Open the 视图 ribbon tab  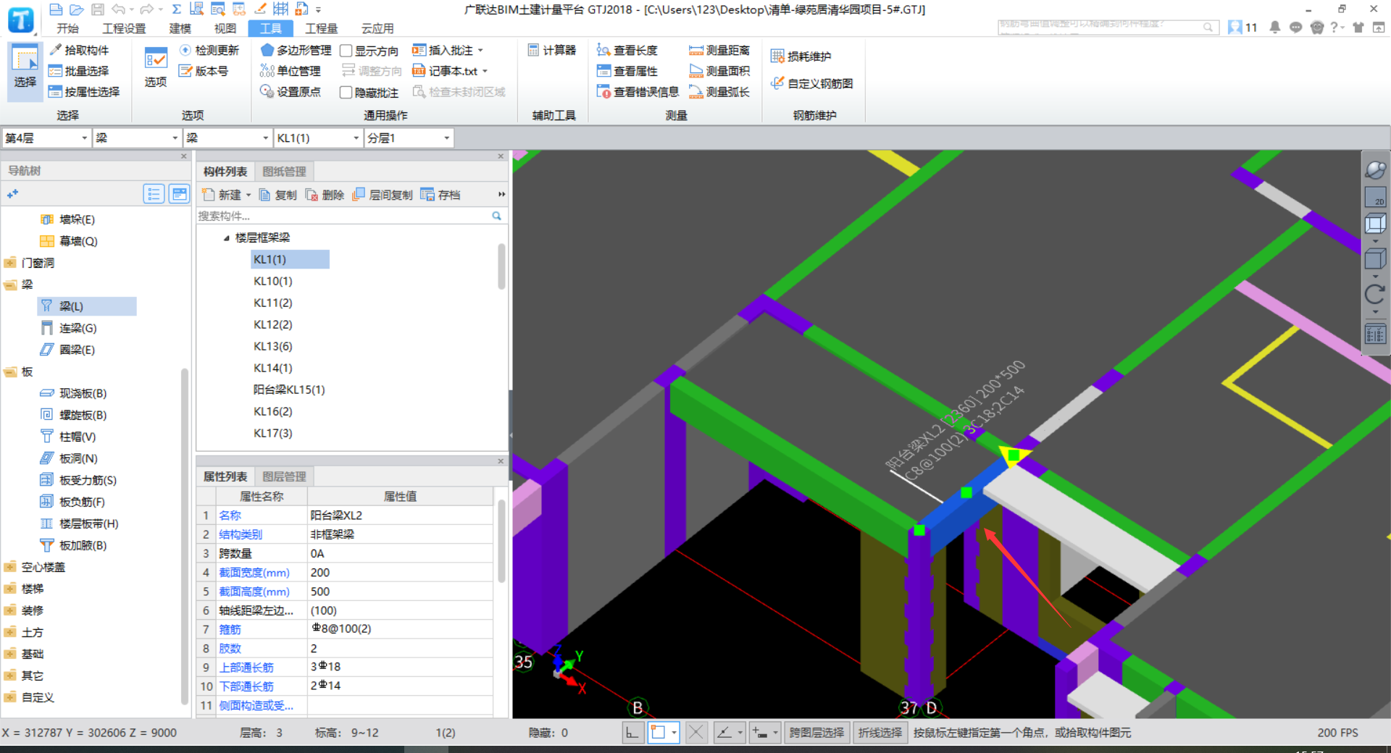[225, 28]
